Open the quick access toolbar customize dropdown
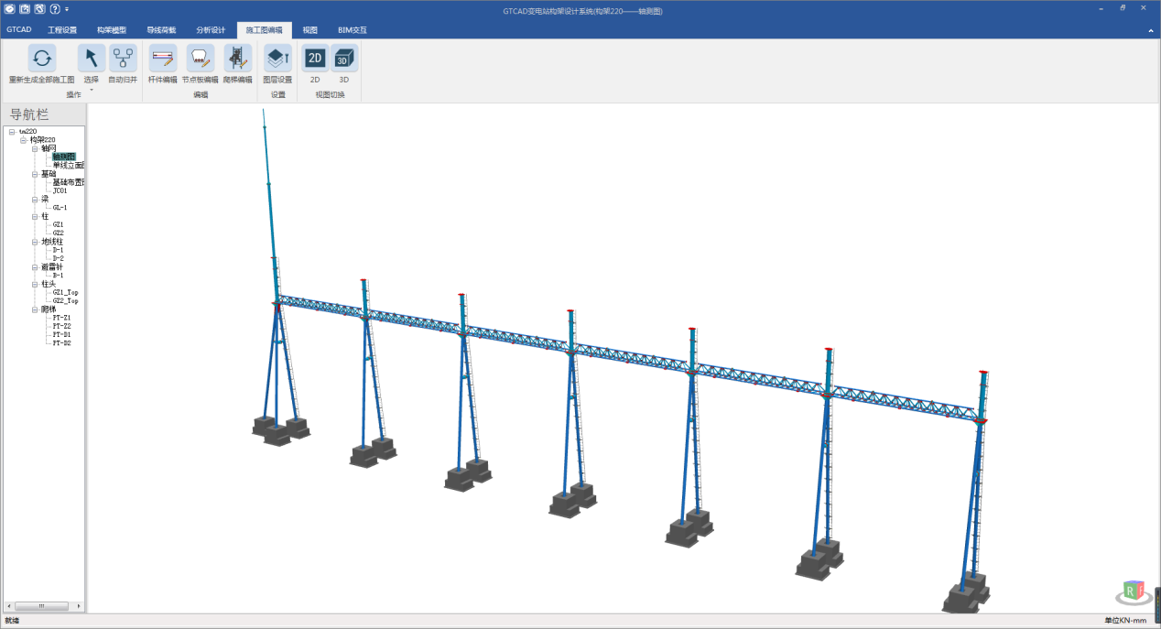This screenshot has height=629, width=1161. (x=67, y=8)
